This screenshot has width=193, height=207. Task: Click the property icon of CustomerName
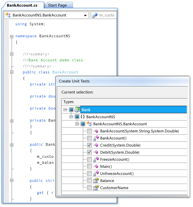point(96,188)
